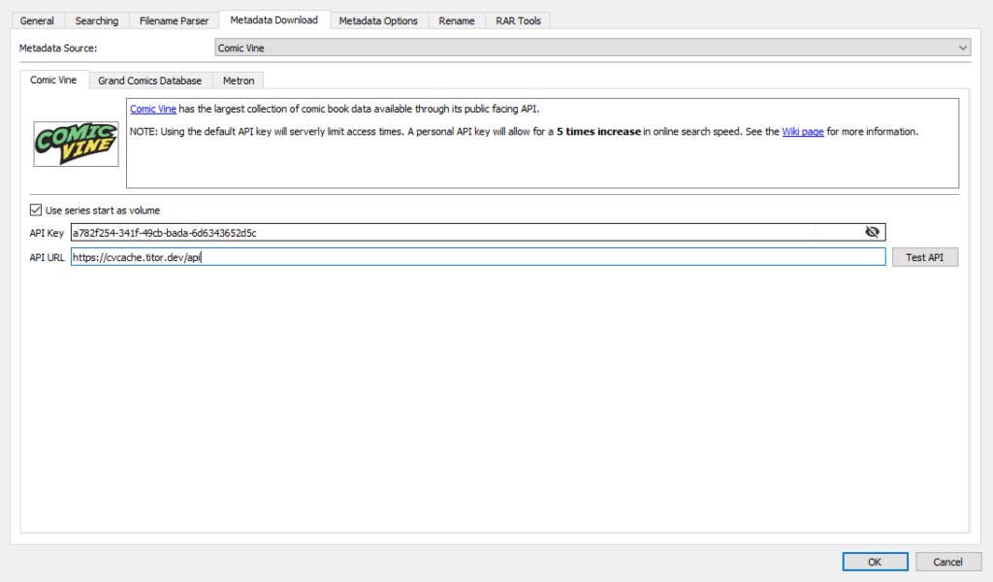Click the '5 times increase' bold text

pyautogui.click(x=598, y=132)
